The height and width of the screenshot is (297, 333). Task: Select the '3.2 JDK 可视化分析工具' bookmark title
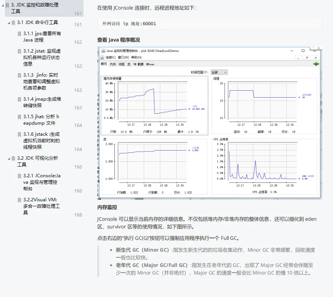[x=38, y=161]
